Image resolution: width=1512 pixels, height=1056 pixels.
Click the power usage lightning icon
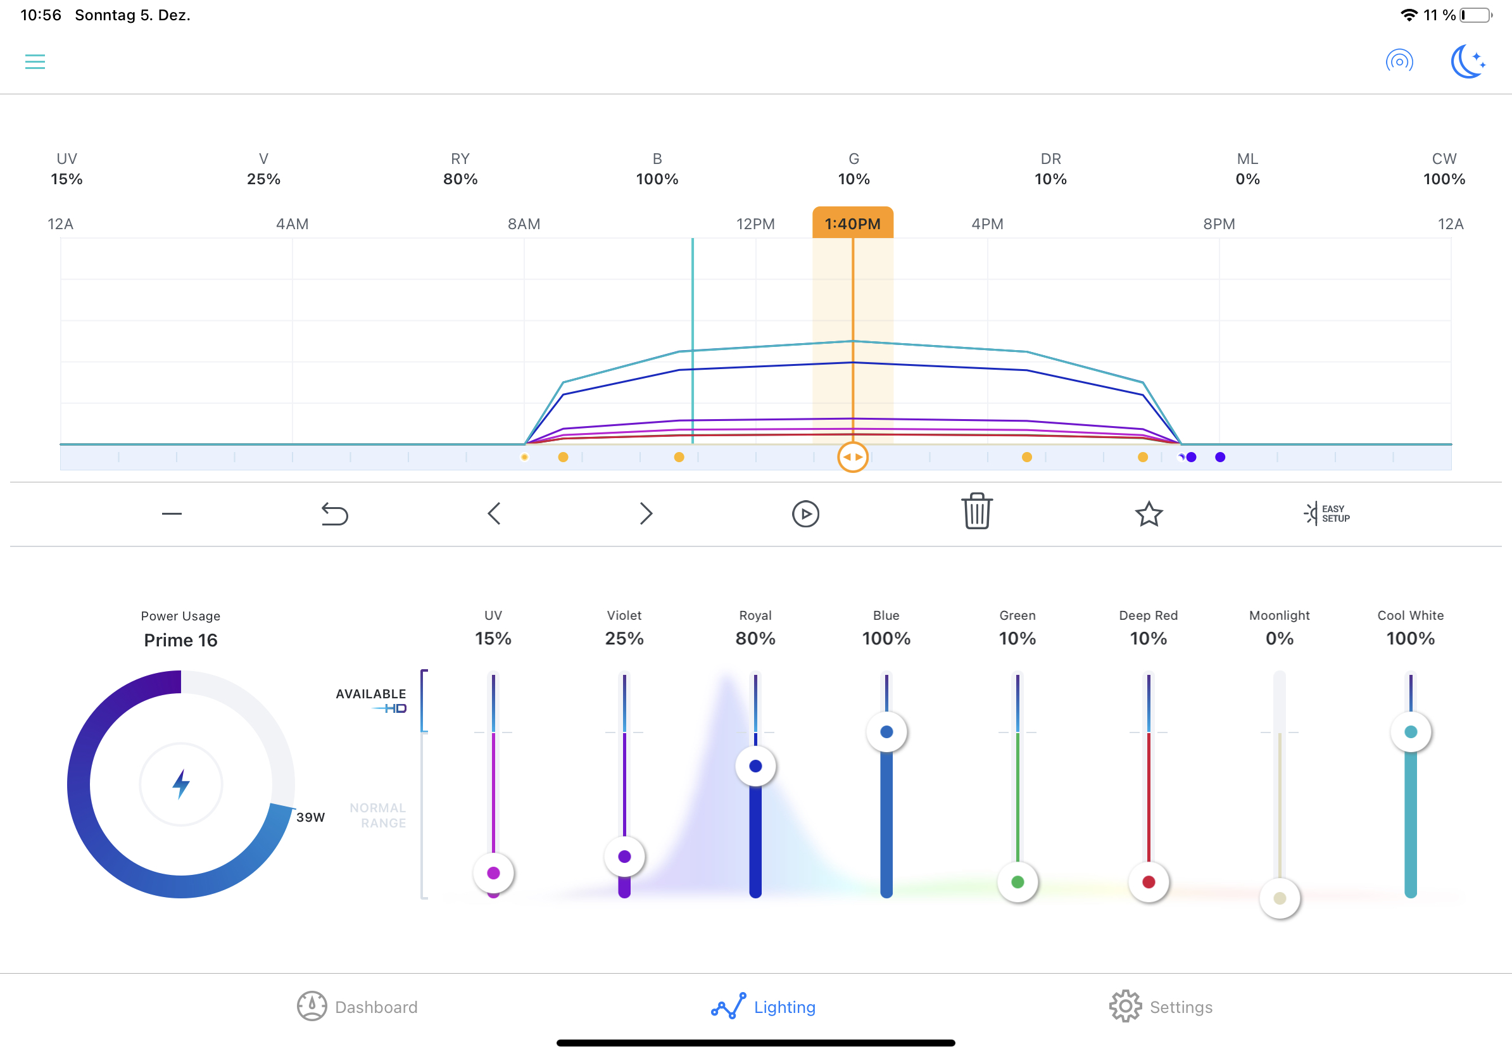click(181, 784)
